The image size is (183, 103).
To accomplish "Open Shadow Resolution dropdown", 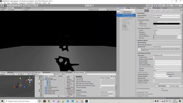I will 107,96.
